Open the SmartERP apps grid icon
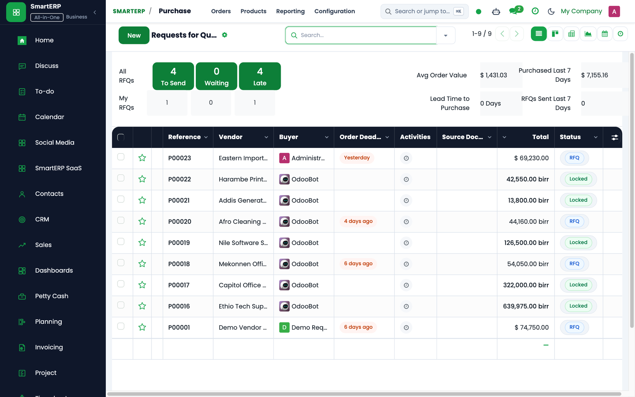The image size is (635, 397). point(16,12)
